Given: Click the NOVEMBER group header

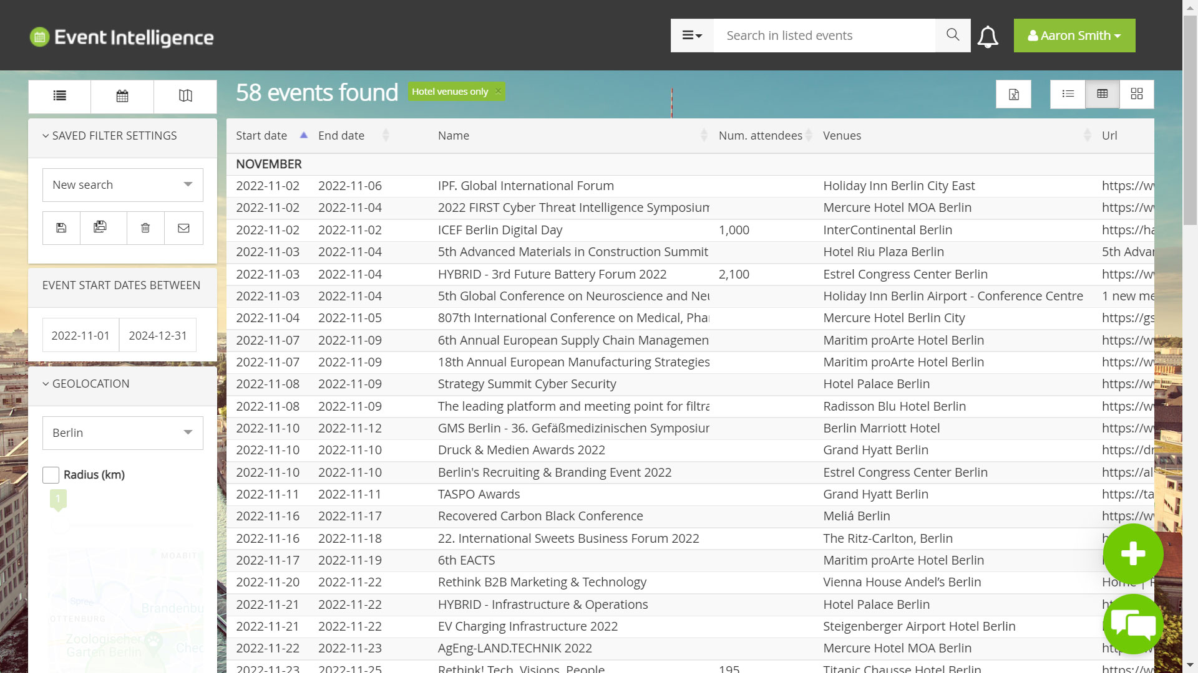Looking at the screenshot, I should pos(269,164).
